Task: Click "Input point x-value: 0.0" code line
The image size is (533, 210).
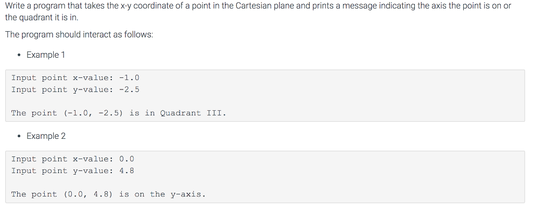Action: [72, 159]
